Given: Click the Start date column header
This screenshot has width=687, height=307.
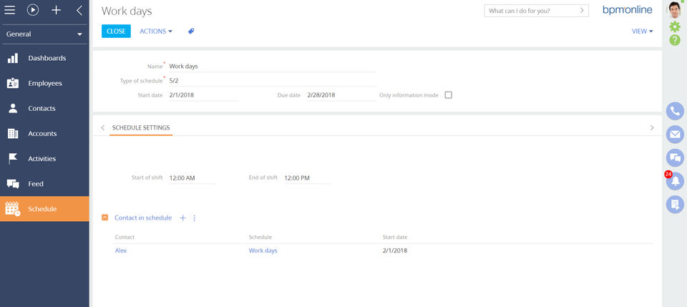Looking at the screenshot, I should pos(395,237).
